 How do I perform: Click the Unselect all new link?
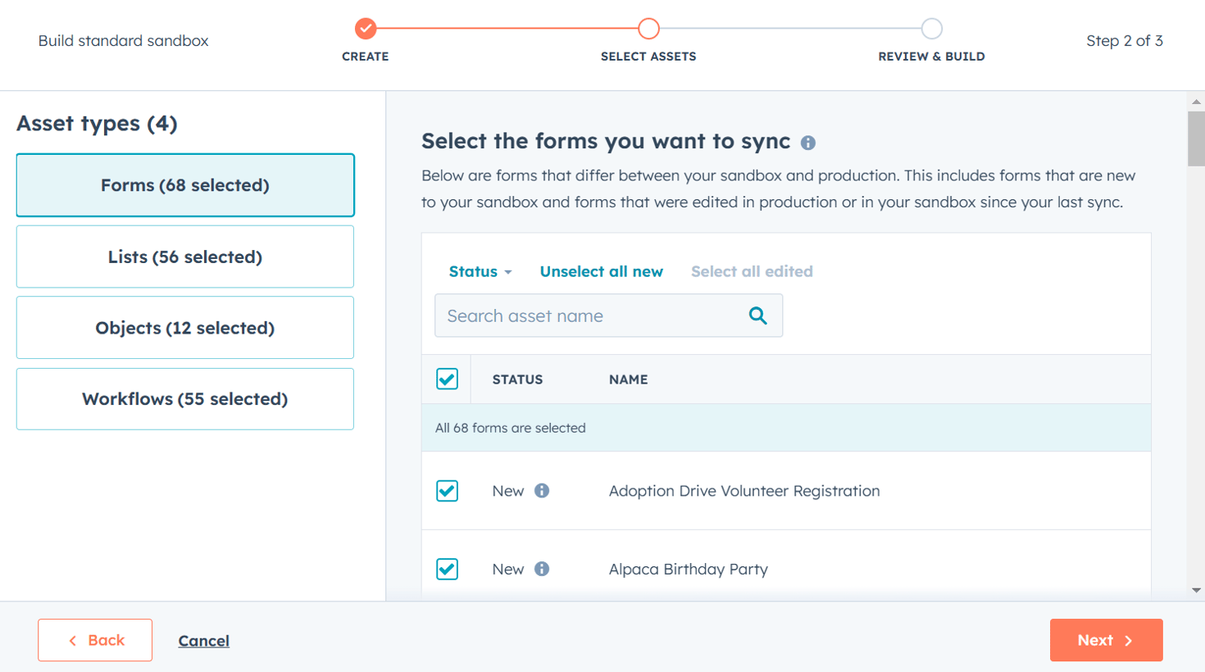[601, 271]
